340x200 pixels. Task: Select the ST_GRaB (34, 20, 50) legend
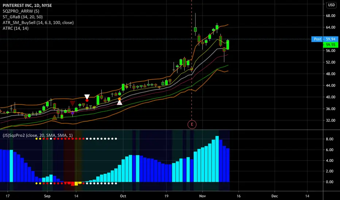(x=23, y=17)
